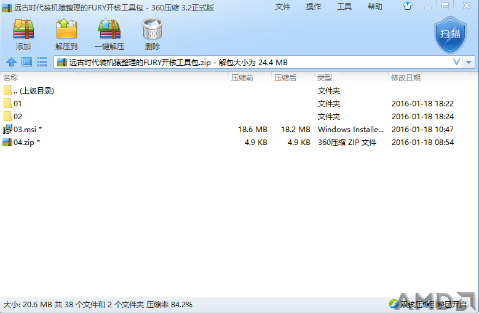Click file name '03.msi *'
Screen dimensions: 479x314
point(28,130)
